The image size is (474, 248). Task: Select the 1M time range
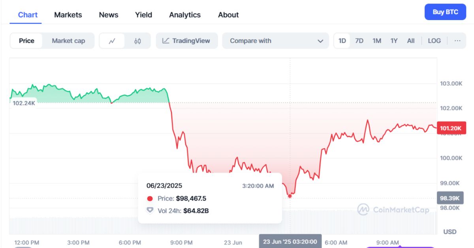(x=377, y=41)
